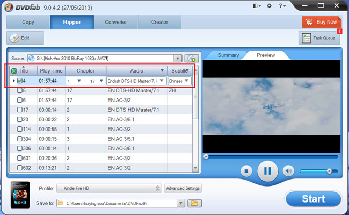The height and width of the screenshot is (215, 349).
Task: Check title 114 checkbox
Action: click(x=20, y=129)
